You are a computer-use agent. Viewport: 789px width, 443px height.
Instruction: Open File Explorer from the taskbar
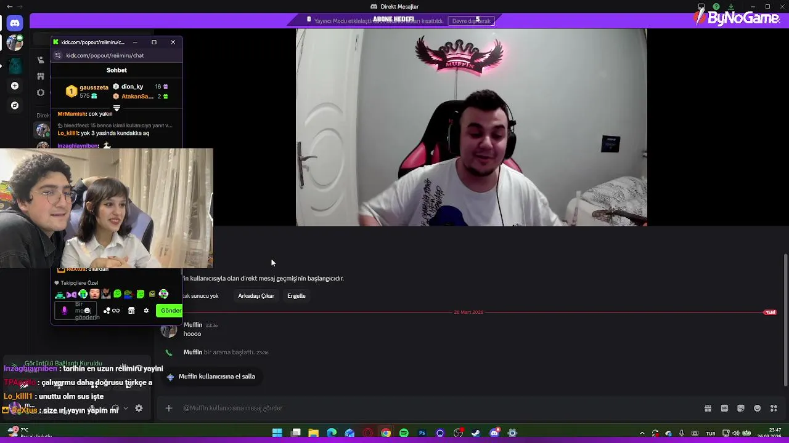(313, 433)
